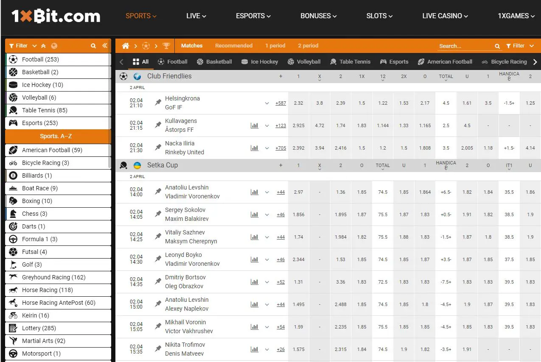Click the Boxing glove icon in sidebar
This screenshot has width=541, height=362.
tap(13, 201)
